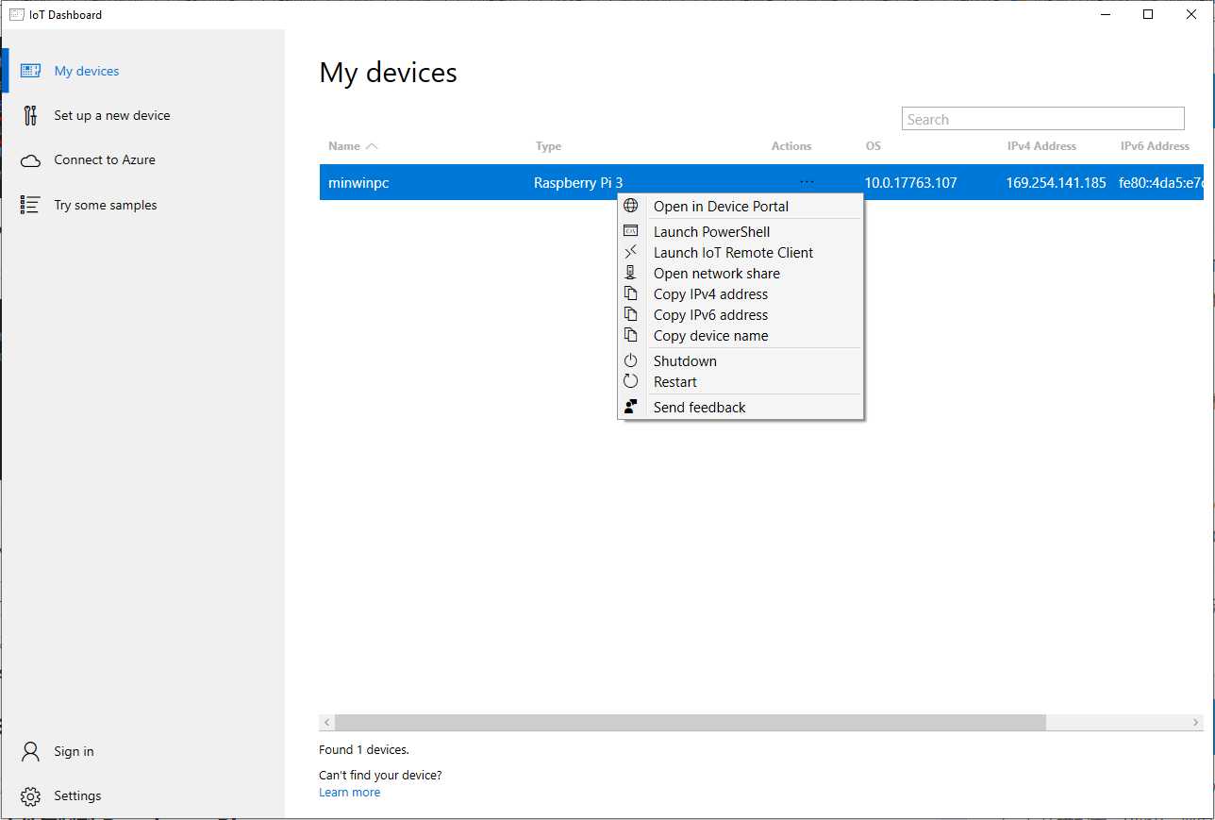Click OS version 10.0.17763.107

[911, 183]
